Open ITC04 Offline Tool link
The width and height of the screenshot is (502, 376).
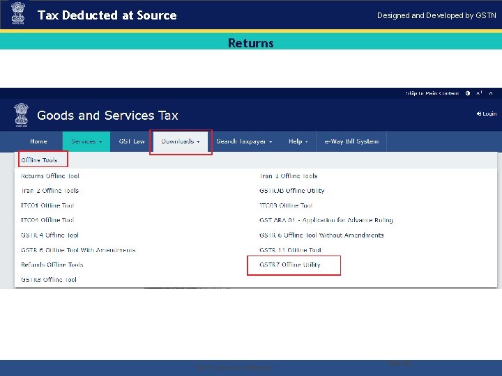[x=47, y=220]
